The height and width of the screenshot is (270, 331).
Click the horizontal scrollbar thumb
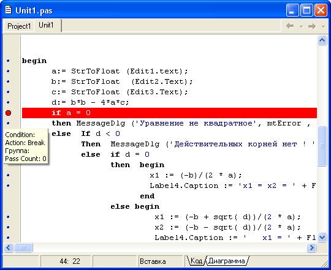click(x=23, y=248)
